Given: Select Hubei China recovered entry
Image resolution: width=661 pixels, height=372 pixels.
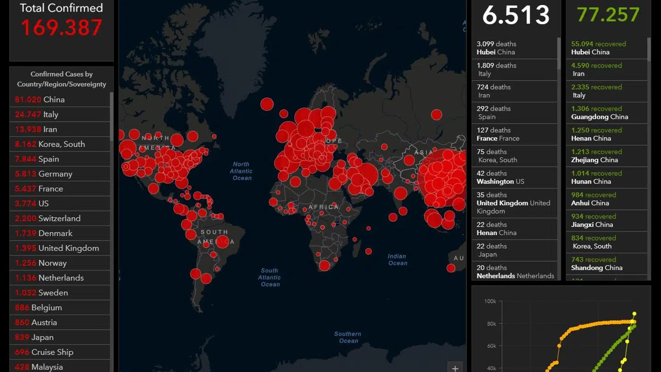Looking at the screenshot, I should tap(606, 48).
